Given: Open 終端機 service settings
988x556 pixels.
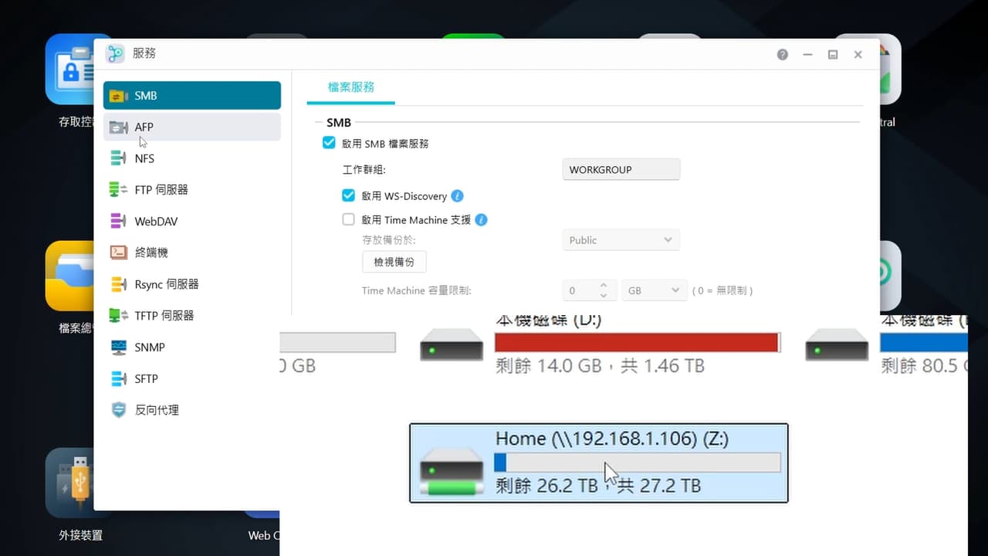Looking at the screenshot, I should (191, 252).
